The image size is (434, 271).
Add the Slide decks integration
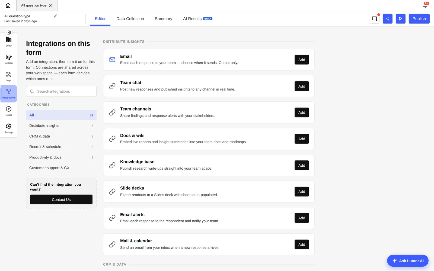tap(302, 192)
